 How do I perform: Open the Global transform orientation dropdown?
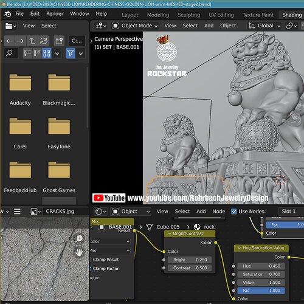tap(264, 26)
